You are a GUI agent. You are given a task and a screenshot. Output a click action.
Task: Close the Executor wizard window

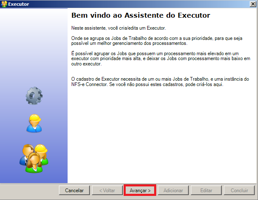click(253, 4)
